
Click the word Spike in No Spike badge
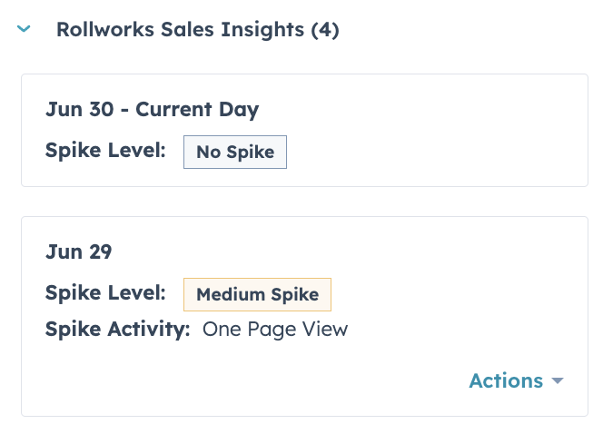click(x=252, y=152)
